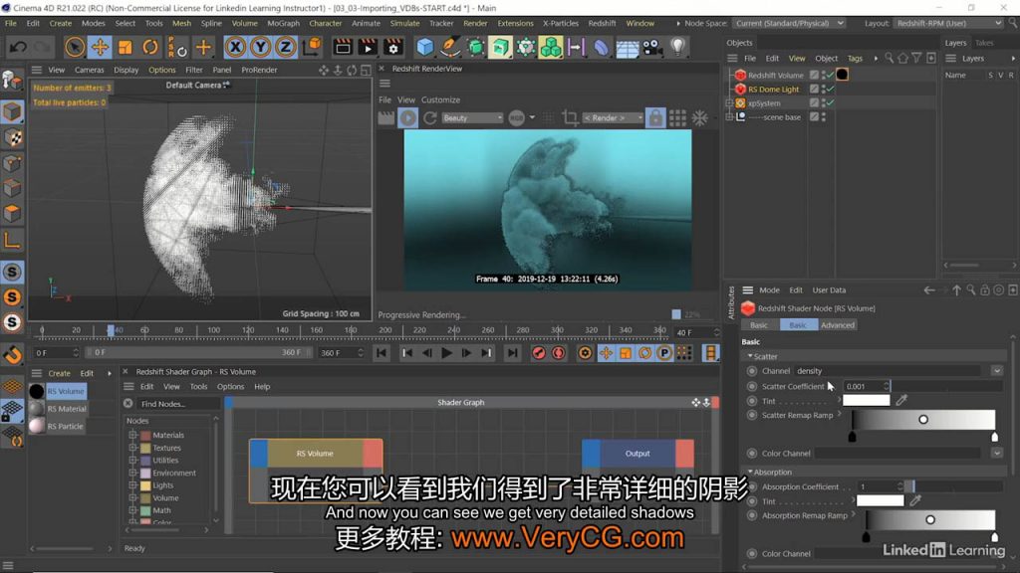Open the Beauty AOV dropdown
The image size is (1020, 573).
click(472, 117)
